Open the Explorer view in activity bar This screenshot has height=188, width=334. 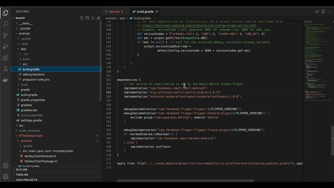[5, 13]
